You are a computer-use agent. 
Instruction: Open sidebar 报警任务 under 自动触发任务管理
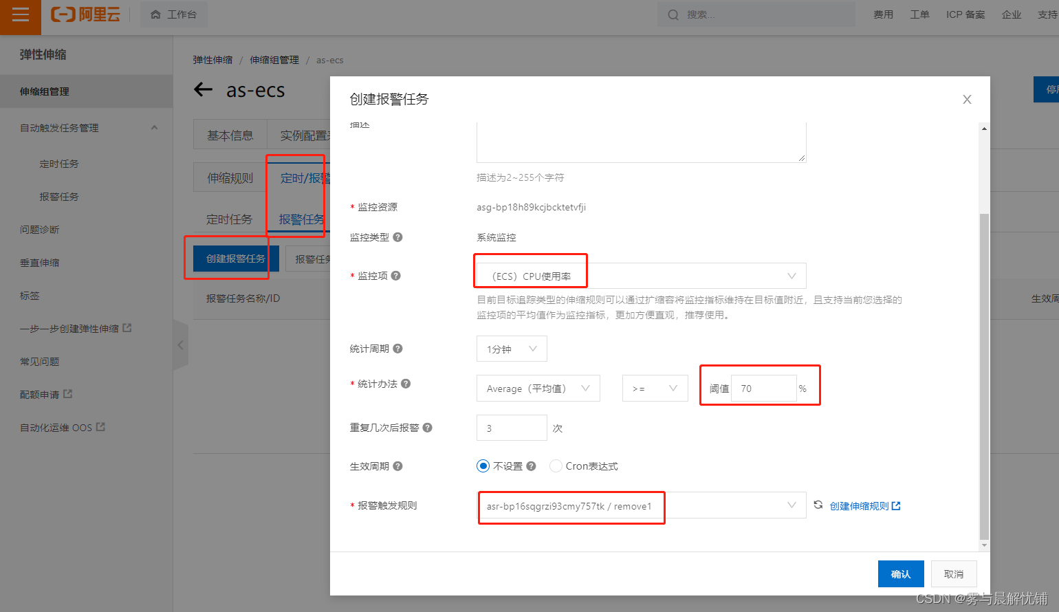(x=59, y=197)
